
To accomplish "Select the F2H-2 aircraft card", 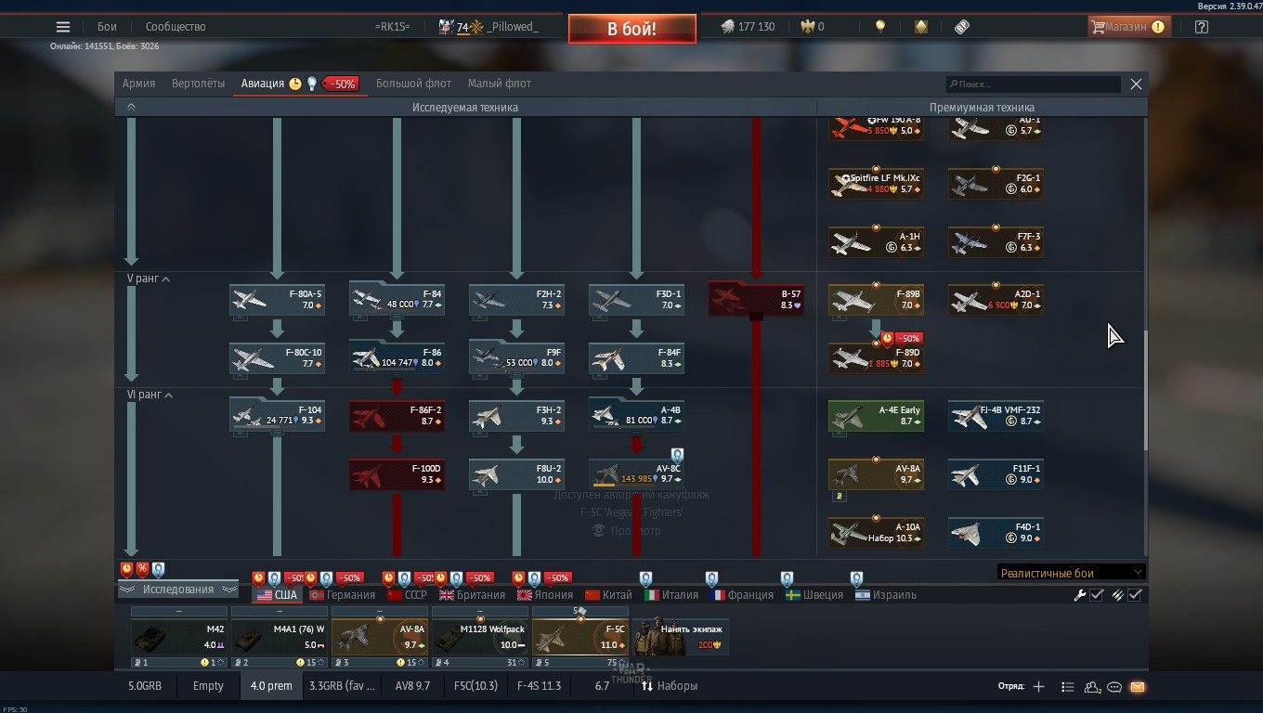I will (x=516, y=300).
